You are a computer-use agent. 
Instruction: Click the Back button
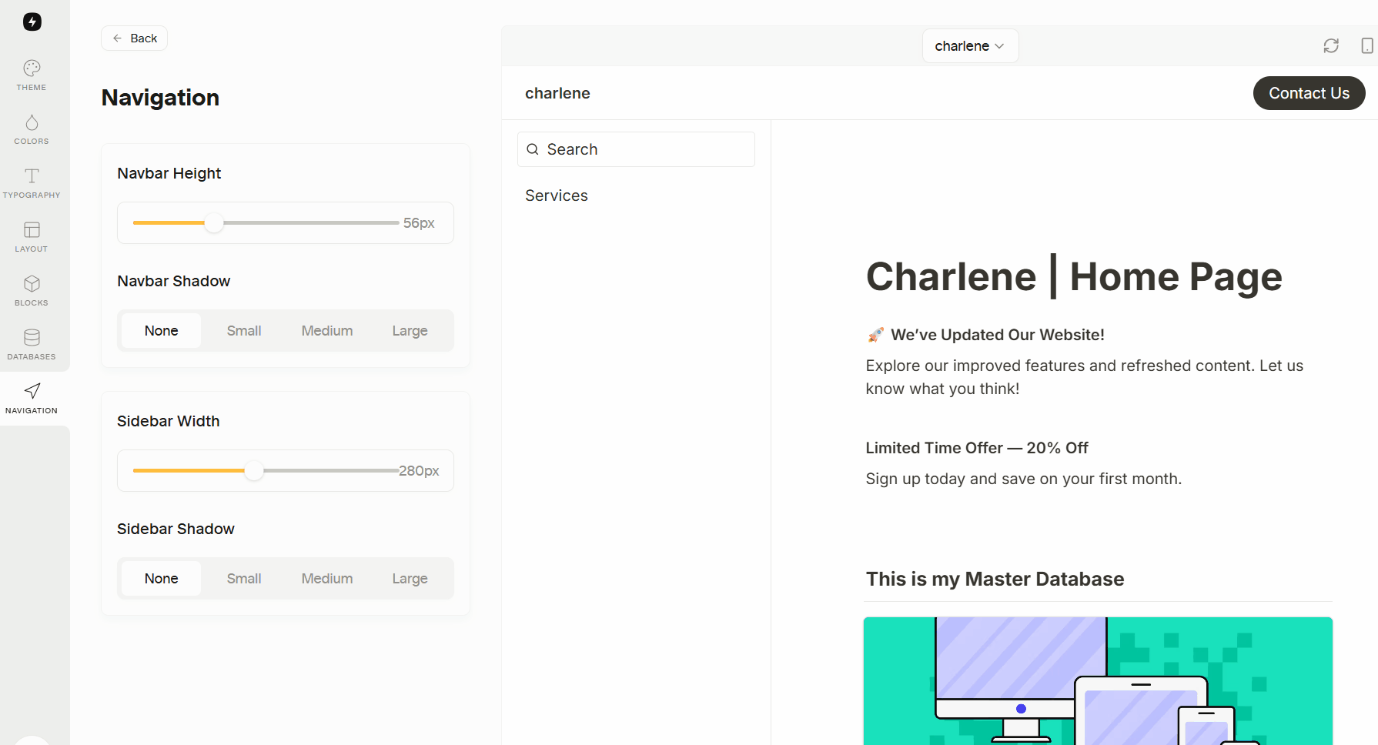[135, 38]
